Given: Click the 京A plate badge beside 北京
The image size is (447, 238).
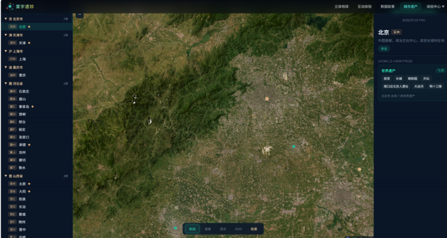Looking at the screenshot, I should pyautogui.click(x=13, y=27).
